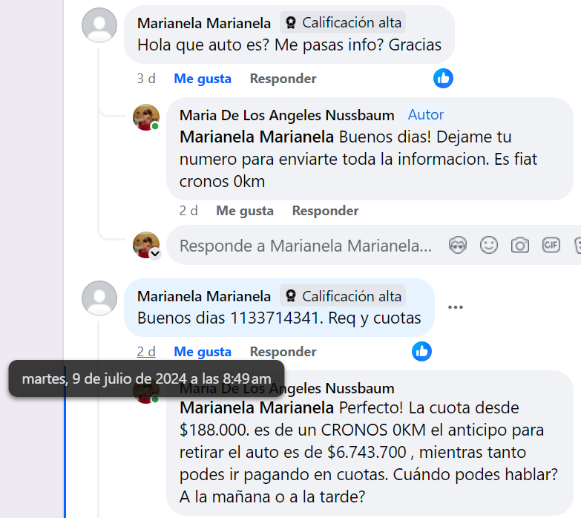Attach a photo using the camera icon

[x=520, y=246]
